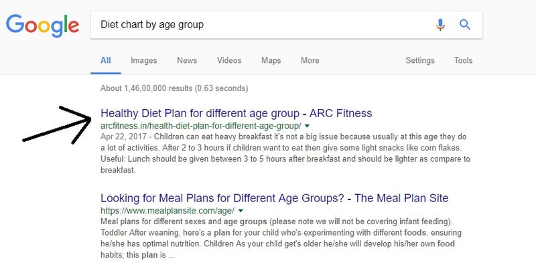Show the search Tools options

(x=463, y=60)
